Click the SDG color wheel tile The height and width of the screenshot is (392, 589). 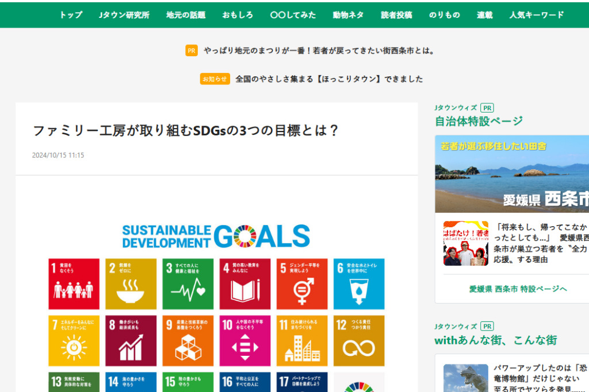(x=359, y=382)
